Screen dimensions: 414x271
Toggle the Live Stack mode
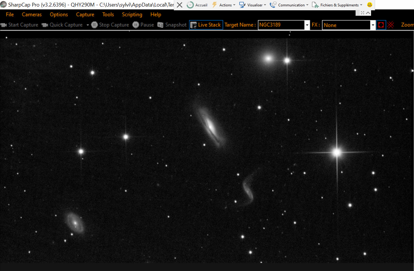pos(206,25)
